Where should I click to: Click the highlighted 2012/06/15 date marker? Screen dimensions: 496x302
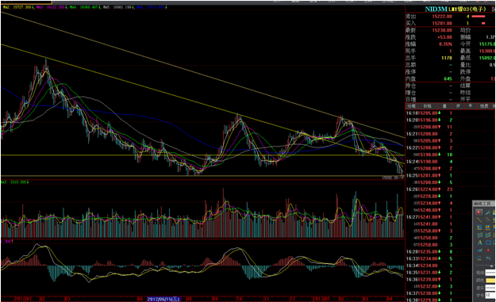(163, 299)
